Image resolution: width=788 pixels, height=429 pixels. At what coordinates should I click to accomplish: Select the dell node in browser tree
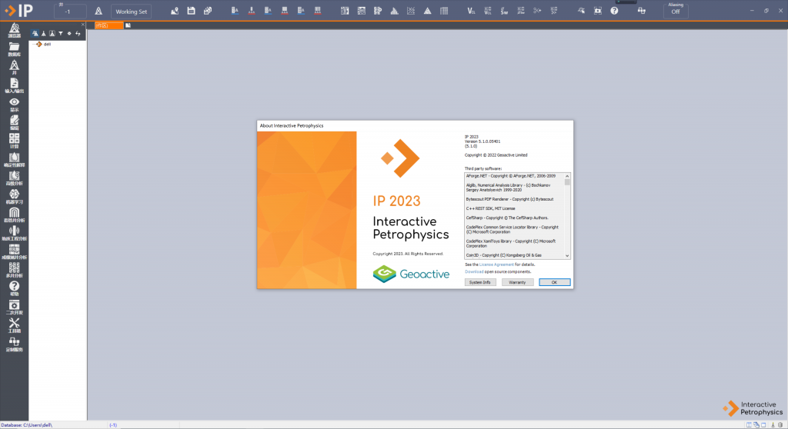click(47, 44)
